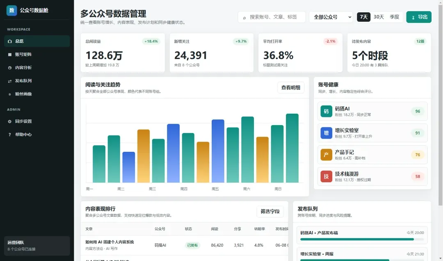Image resolution: width=443 pixels, height=261 pixels.
Task: Click the 运营团队 card in sidebar
Action: coord(37,246)
